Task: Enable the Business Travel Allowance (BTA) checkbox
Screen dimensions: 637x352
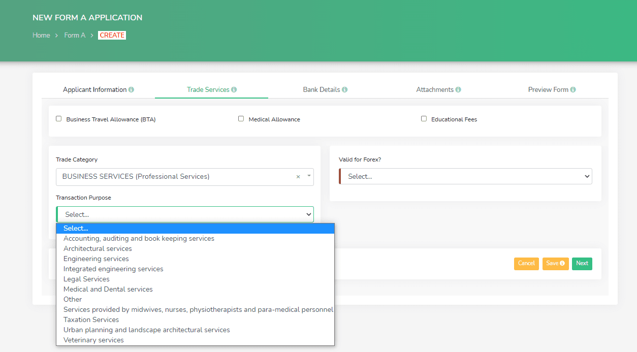Action: click(x=58, y=118)
